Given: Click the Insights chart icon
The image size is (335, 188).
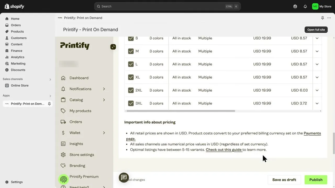Looking at the screenshot, I should [63, 144].
